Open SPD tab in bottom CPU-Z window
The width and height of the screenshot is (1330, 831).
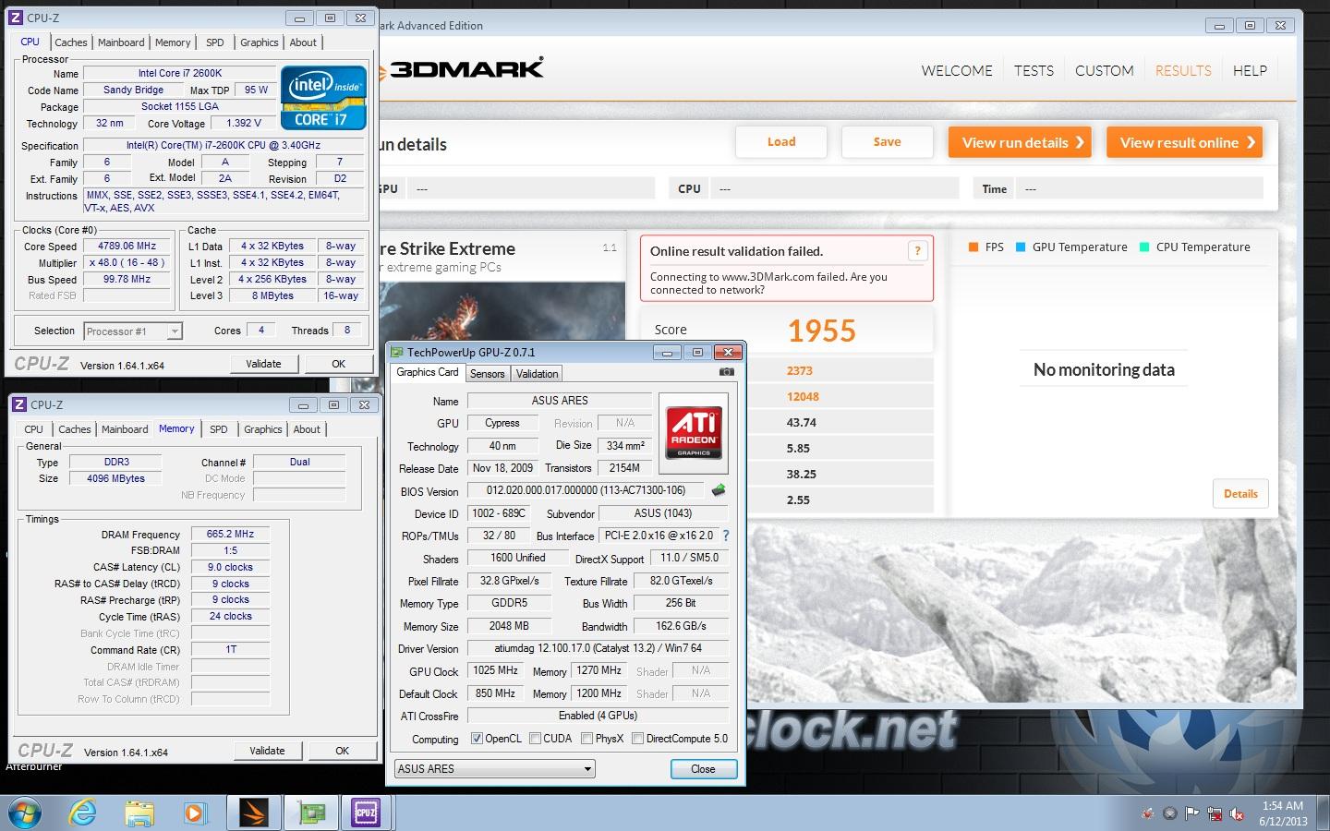[219, 429]
